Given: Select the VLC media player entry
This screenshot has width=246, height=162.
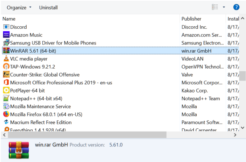Looking at the screenshot, I should pyautogui.click(x=29, y=59).
